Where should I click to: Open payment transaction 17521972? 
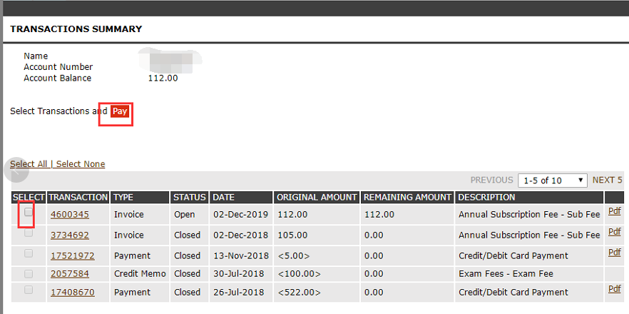(x=73, y=255)
